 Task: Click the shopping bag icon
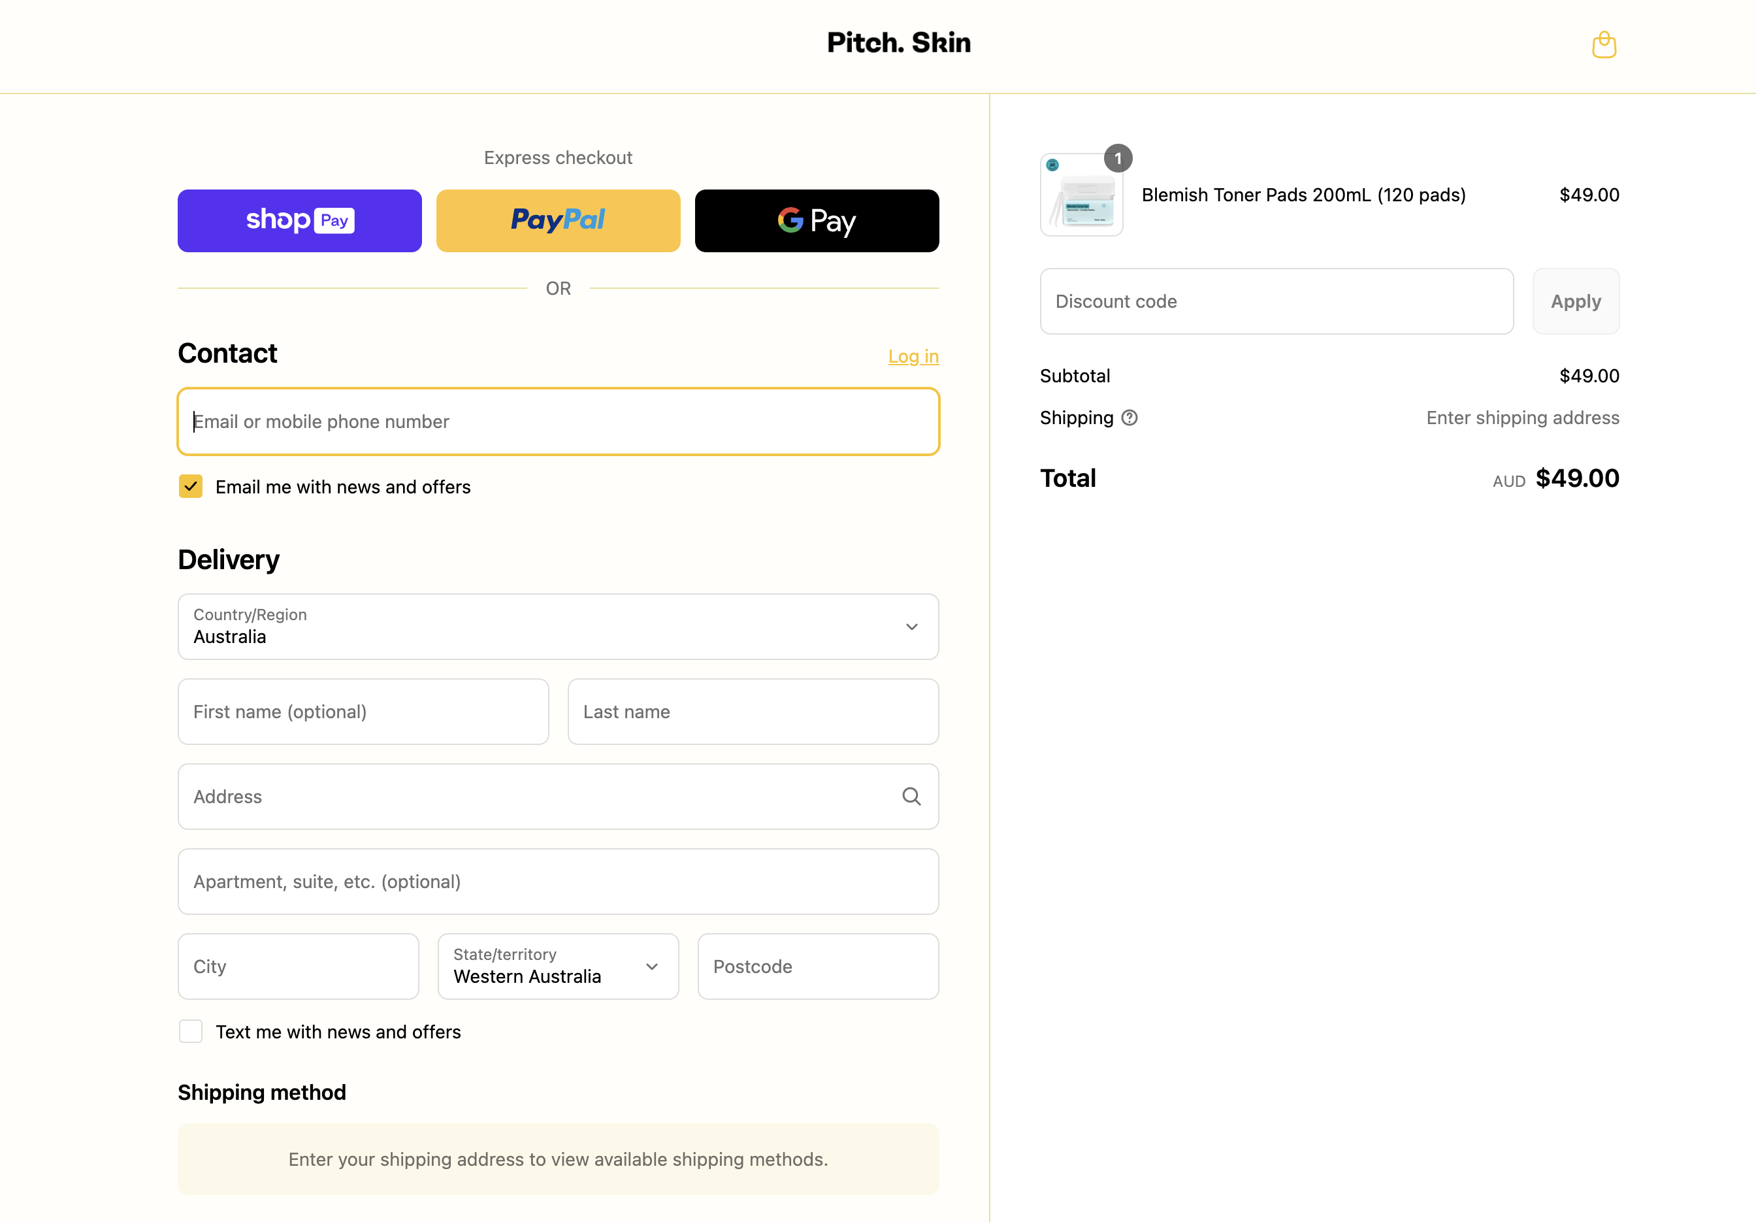[x=1604, y=45]
